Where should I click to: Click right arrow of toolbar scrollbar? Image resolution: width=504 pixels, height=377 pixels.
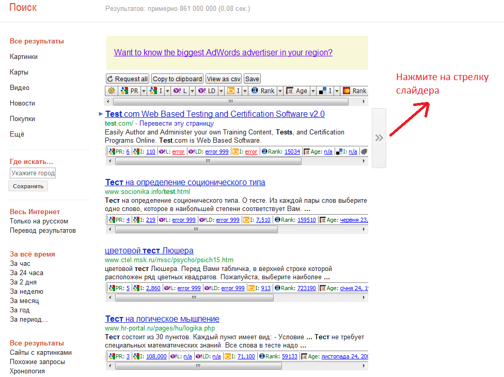coord(364,101)
